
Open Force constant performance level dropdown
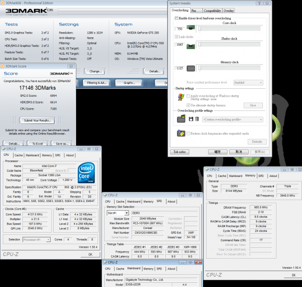pyautogui.click(x=248, y=83)
